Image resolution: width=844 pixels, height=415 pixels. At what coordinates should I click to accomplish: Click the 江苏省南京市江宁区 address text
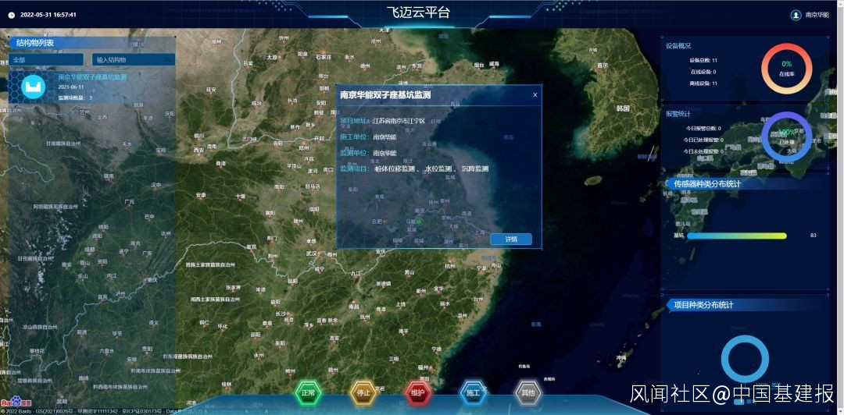click(x=399, y=121)
